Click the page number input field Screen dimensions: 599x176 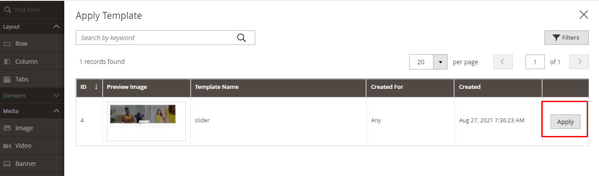(535, 62)
